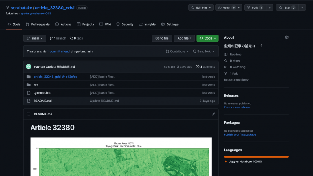Open the About settings gear icon

(287, 37)
